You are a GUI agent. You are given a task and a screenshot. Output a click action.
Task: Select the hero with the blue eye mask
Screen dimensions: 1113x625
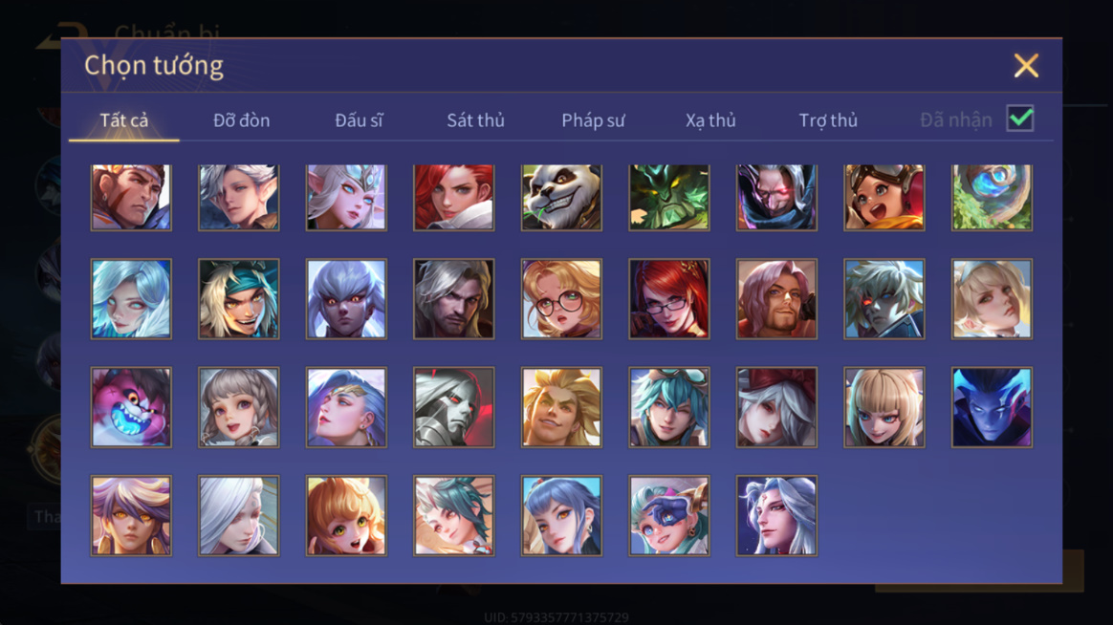pyautogui.click(x=668, y=515)
